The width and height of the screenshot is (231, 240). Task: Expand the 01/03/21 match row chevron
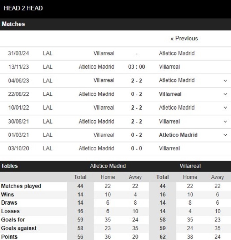pyautogui.click(x=225, y=135)
